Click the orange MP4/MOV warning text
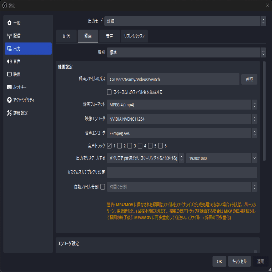This screenshot has width=272, height=272. 181,211
